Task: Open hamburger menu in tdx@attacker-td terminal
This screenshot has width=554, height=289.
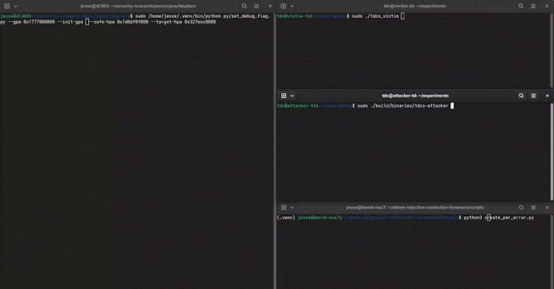Action: click(533, 95)
